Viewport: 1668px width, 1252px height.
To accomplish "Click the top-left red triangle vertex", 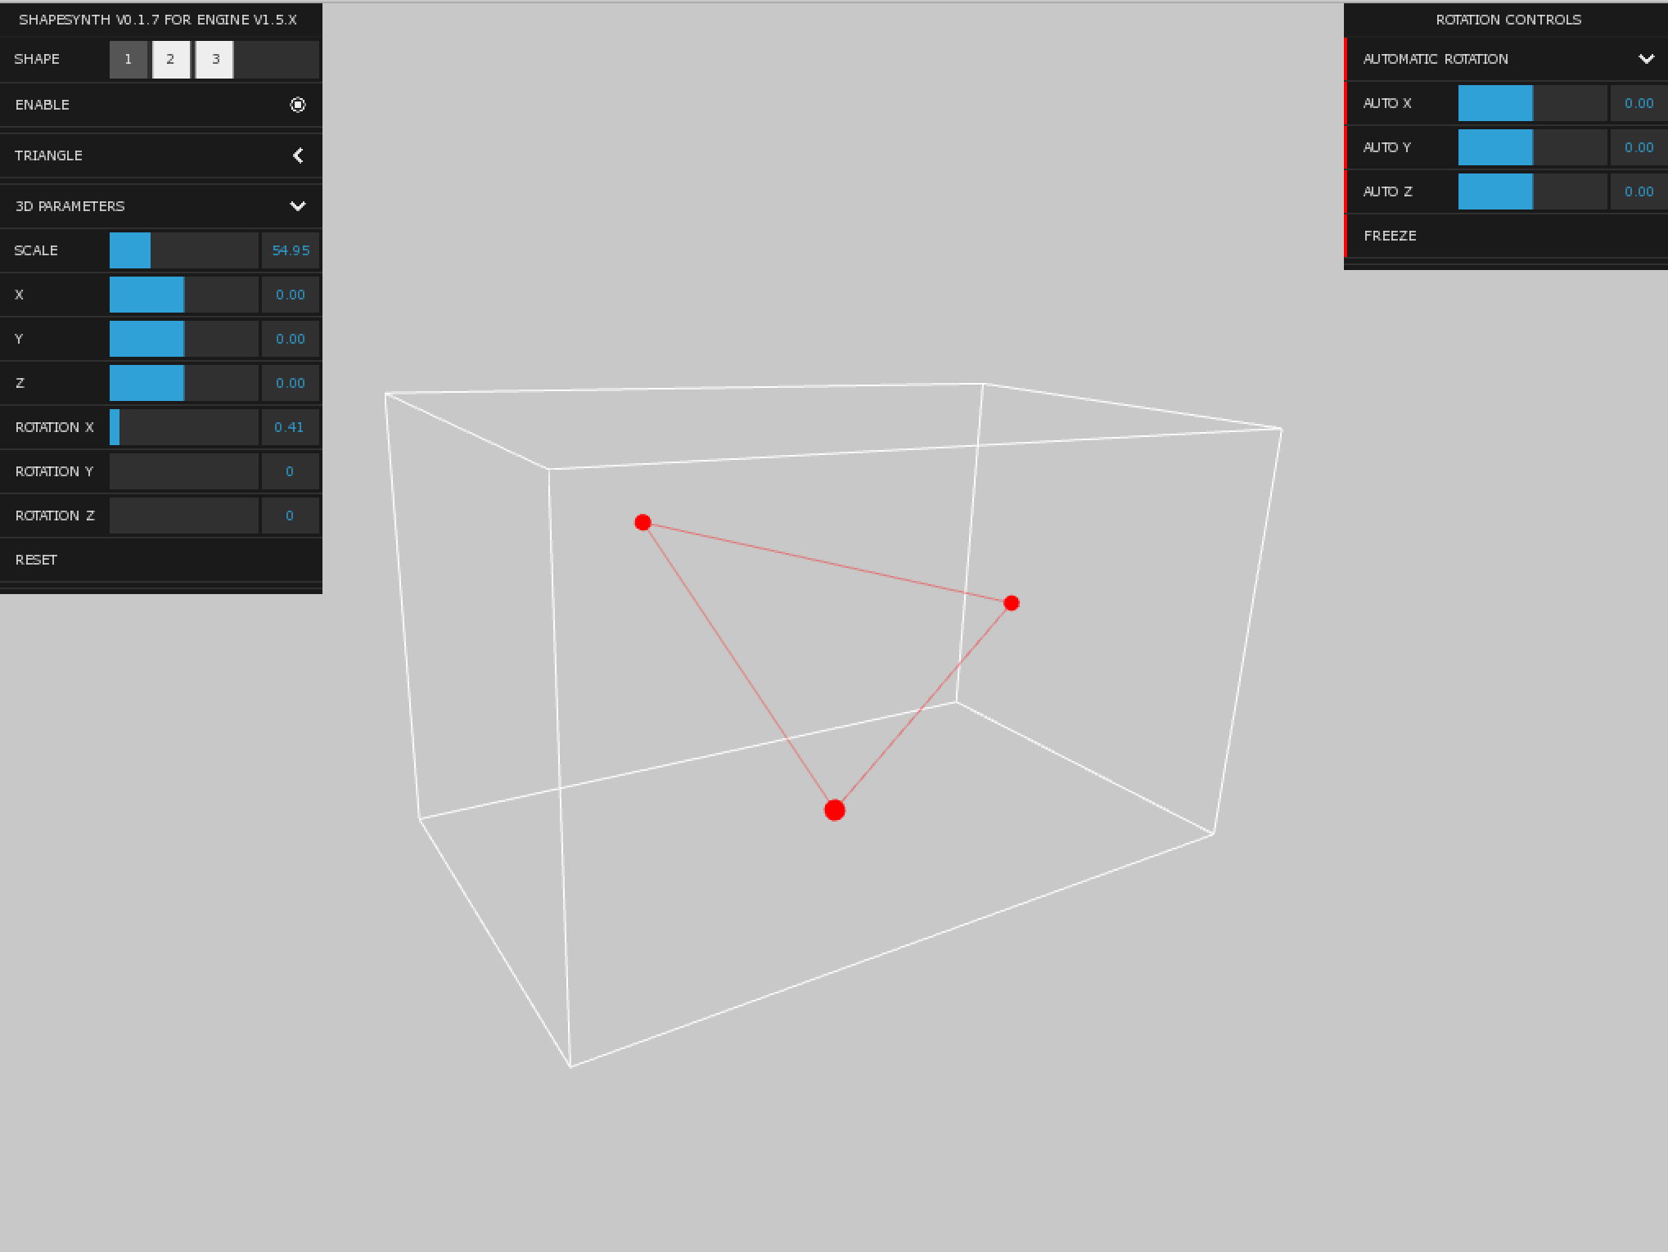I will click(x=642, y=522).
